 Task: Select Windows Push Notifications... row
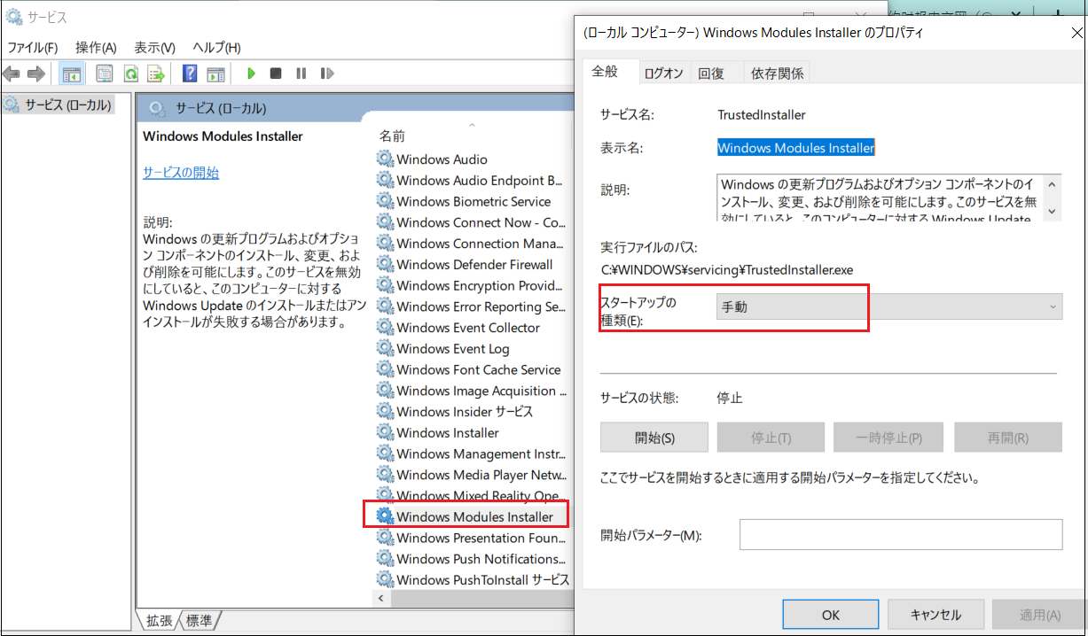pyautogui.click(x=473, y=559)
